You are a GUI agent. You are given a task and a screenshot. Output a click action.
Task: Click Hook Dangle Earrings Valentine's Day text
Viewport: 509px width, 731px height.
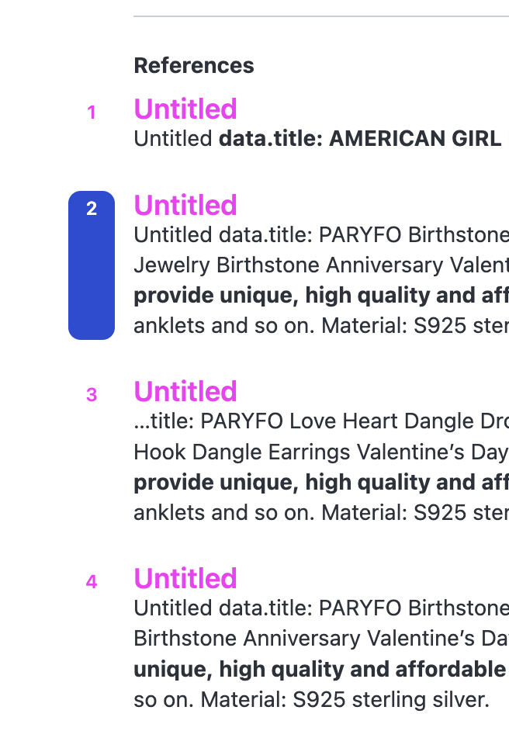pos(321,452)
